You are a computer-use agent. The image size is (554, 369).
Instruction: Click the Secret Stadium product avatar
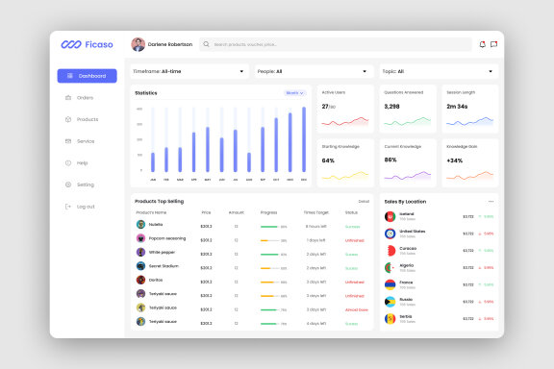pyautogui.click(x=140, y=266)
